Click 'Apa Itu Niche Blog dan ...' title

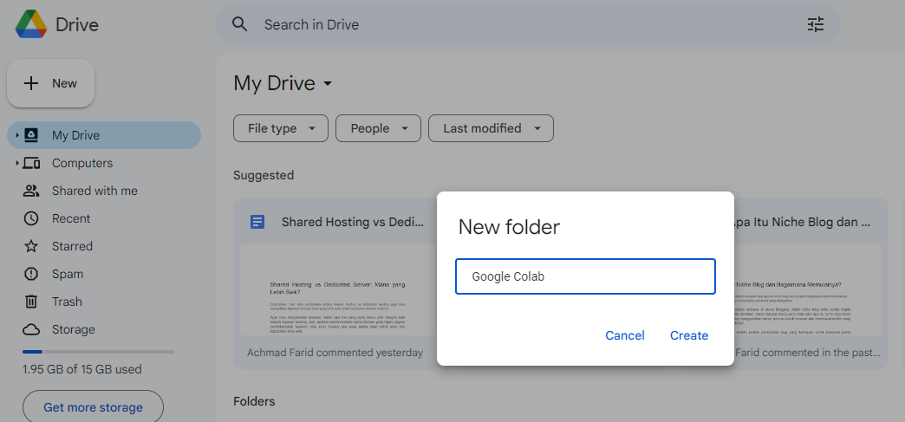802,222
